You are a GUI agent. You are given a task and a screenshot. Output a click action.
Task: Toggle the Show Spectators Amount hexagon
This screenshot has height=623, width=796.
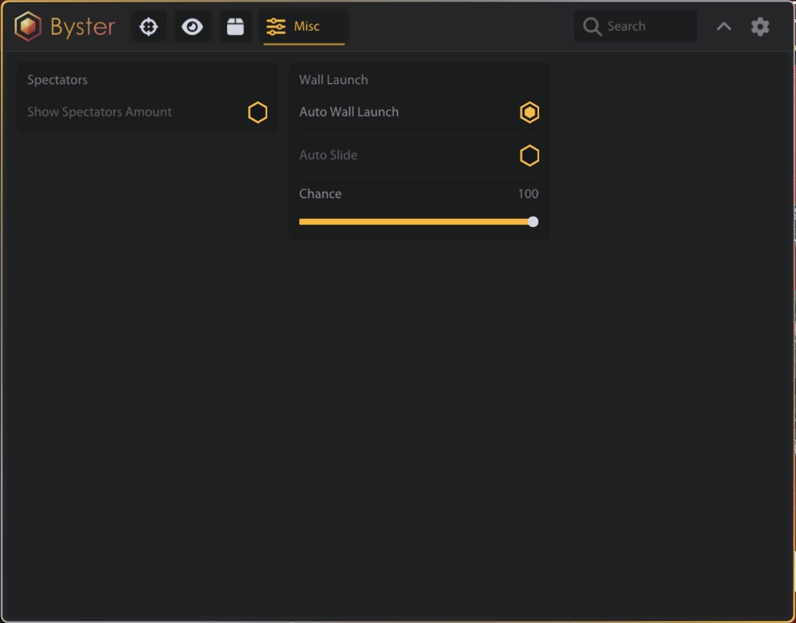[258, 112]
